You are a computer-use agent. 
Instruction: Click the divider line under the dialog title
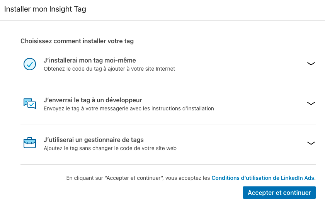[162, 20]
